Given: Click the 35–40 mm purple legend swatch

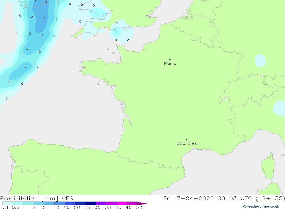Looking at the screenshot, I should (x=111, y=203).
